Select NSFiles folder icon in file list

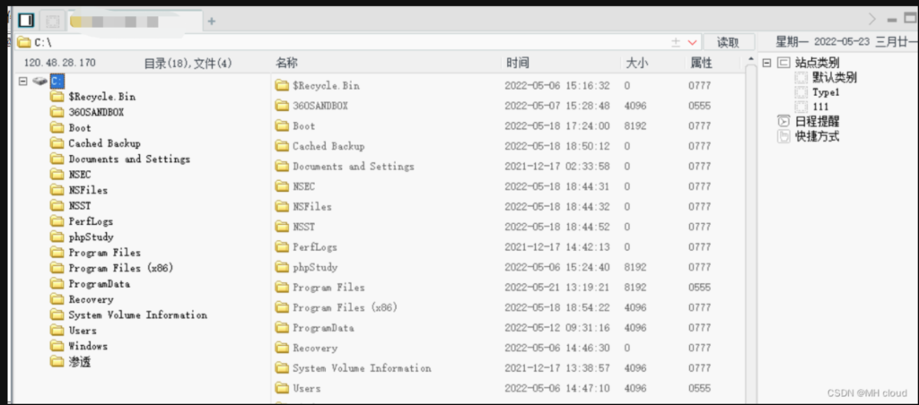(x=283, y=207)
